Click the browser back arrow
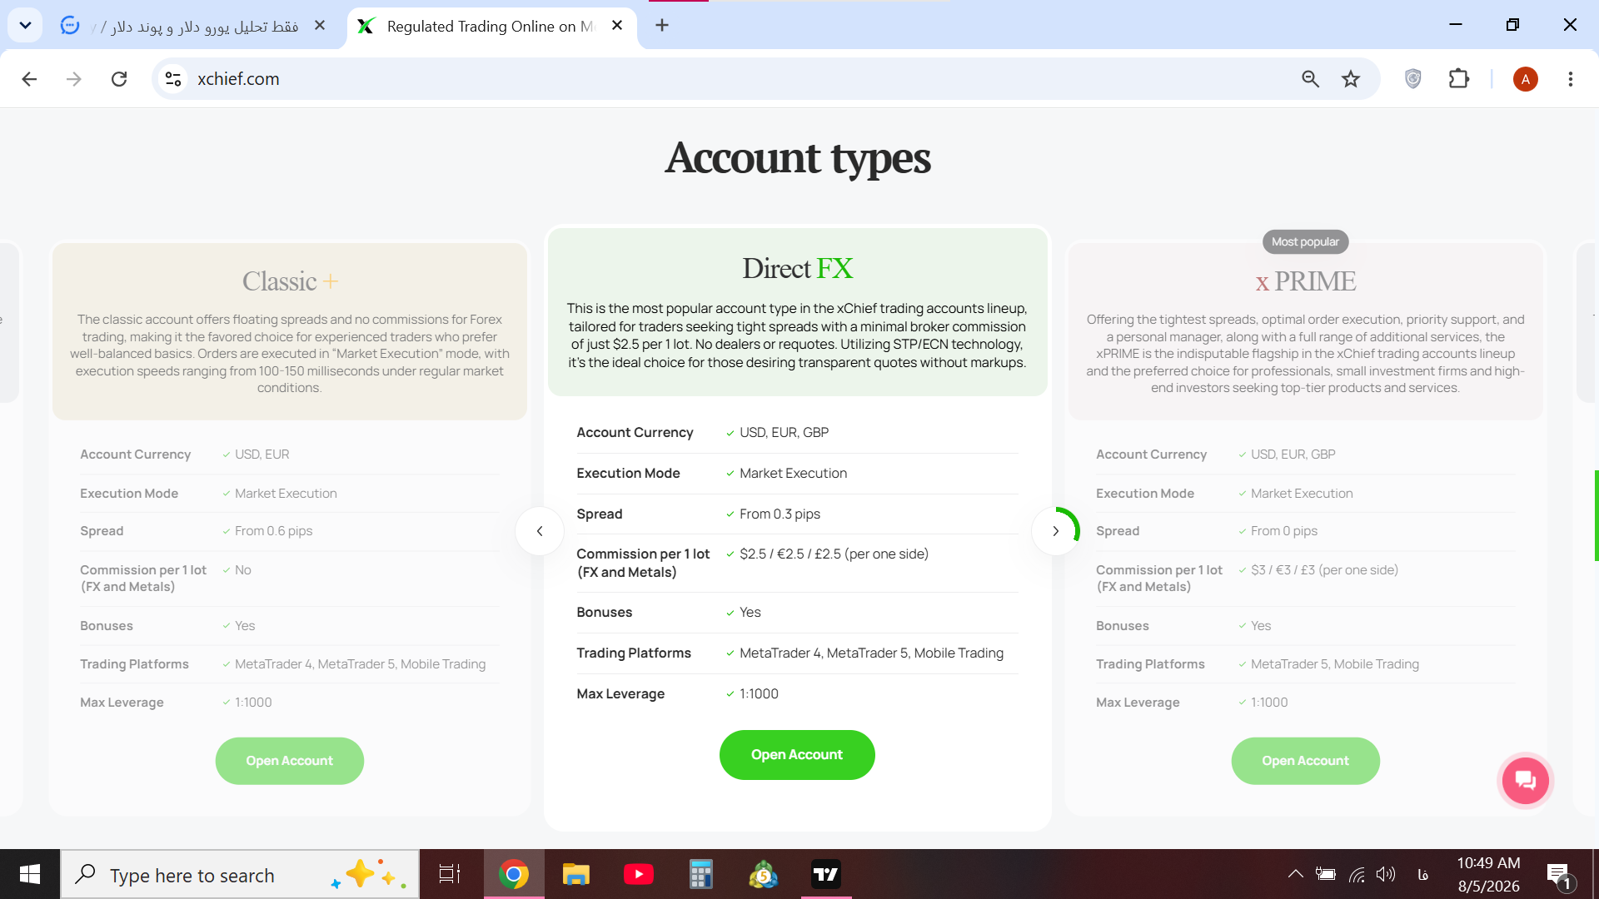The height and width of the screenshot is (899, 1599). (x=29, y=79)
